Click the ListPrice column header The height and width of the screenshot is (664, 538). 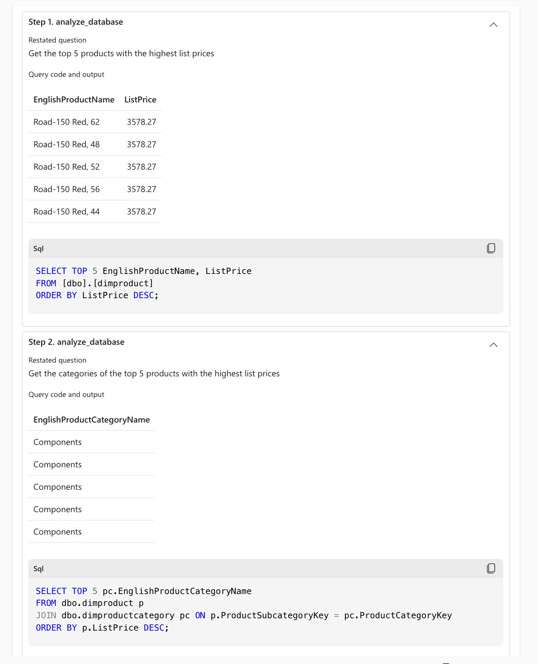click(x=140, y=100)
